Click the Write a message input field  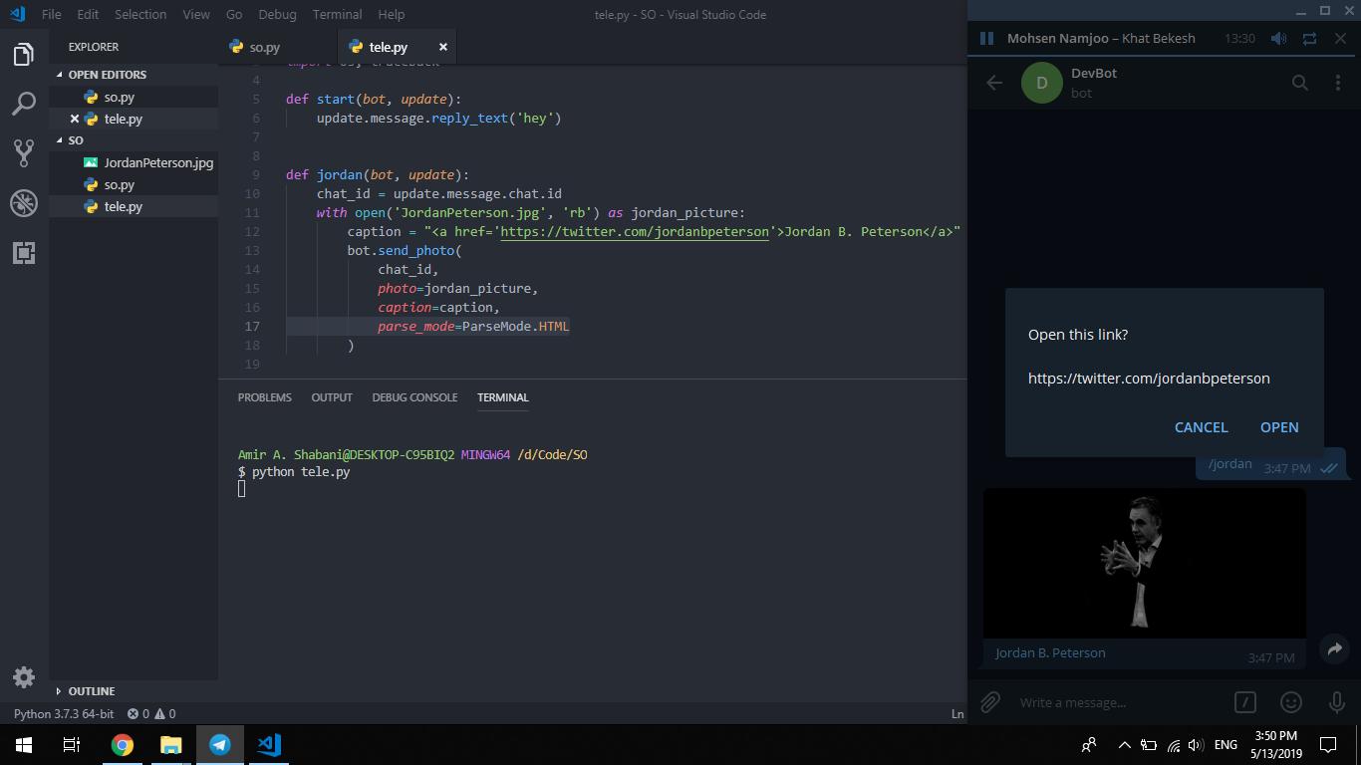tap(1116, 702)
